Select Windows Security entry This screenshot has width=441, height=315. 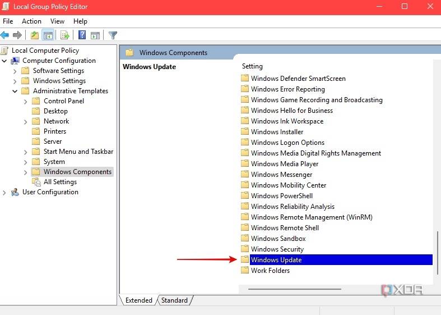pyautogui.click(x=277, y=249)
